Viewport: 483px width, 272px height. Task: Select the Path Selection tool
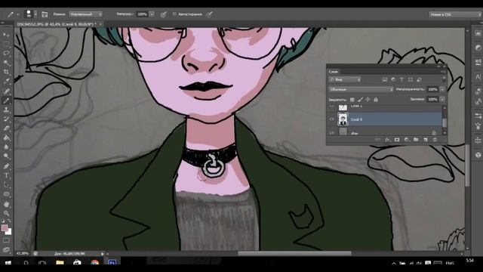point(6,185)
